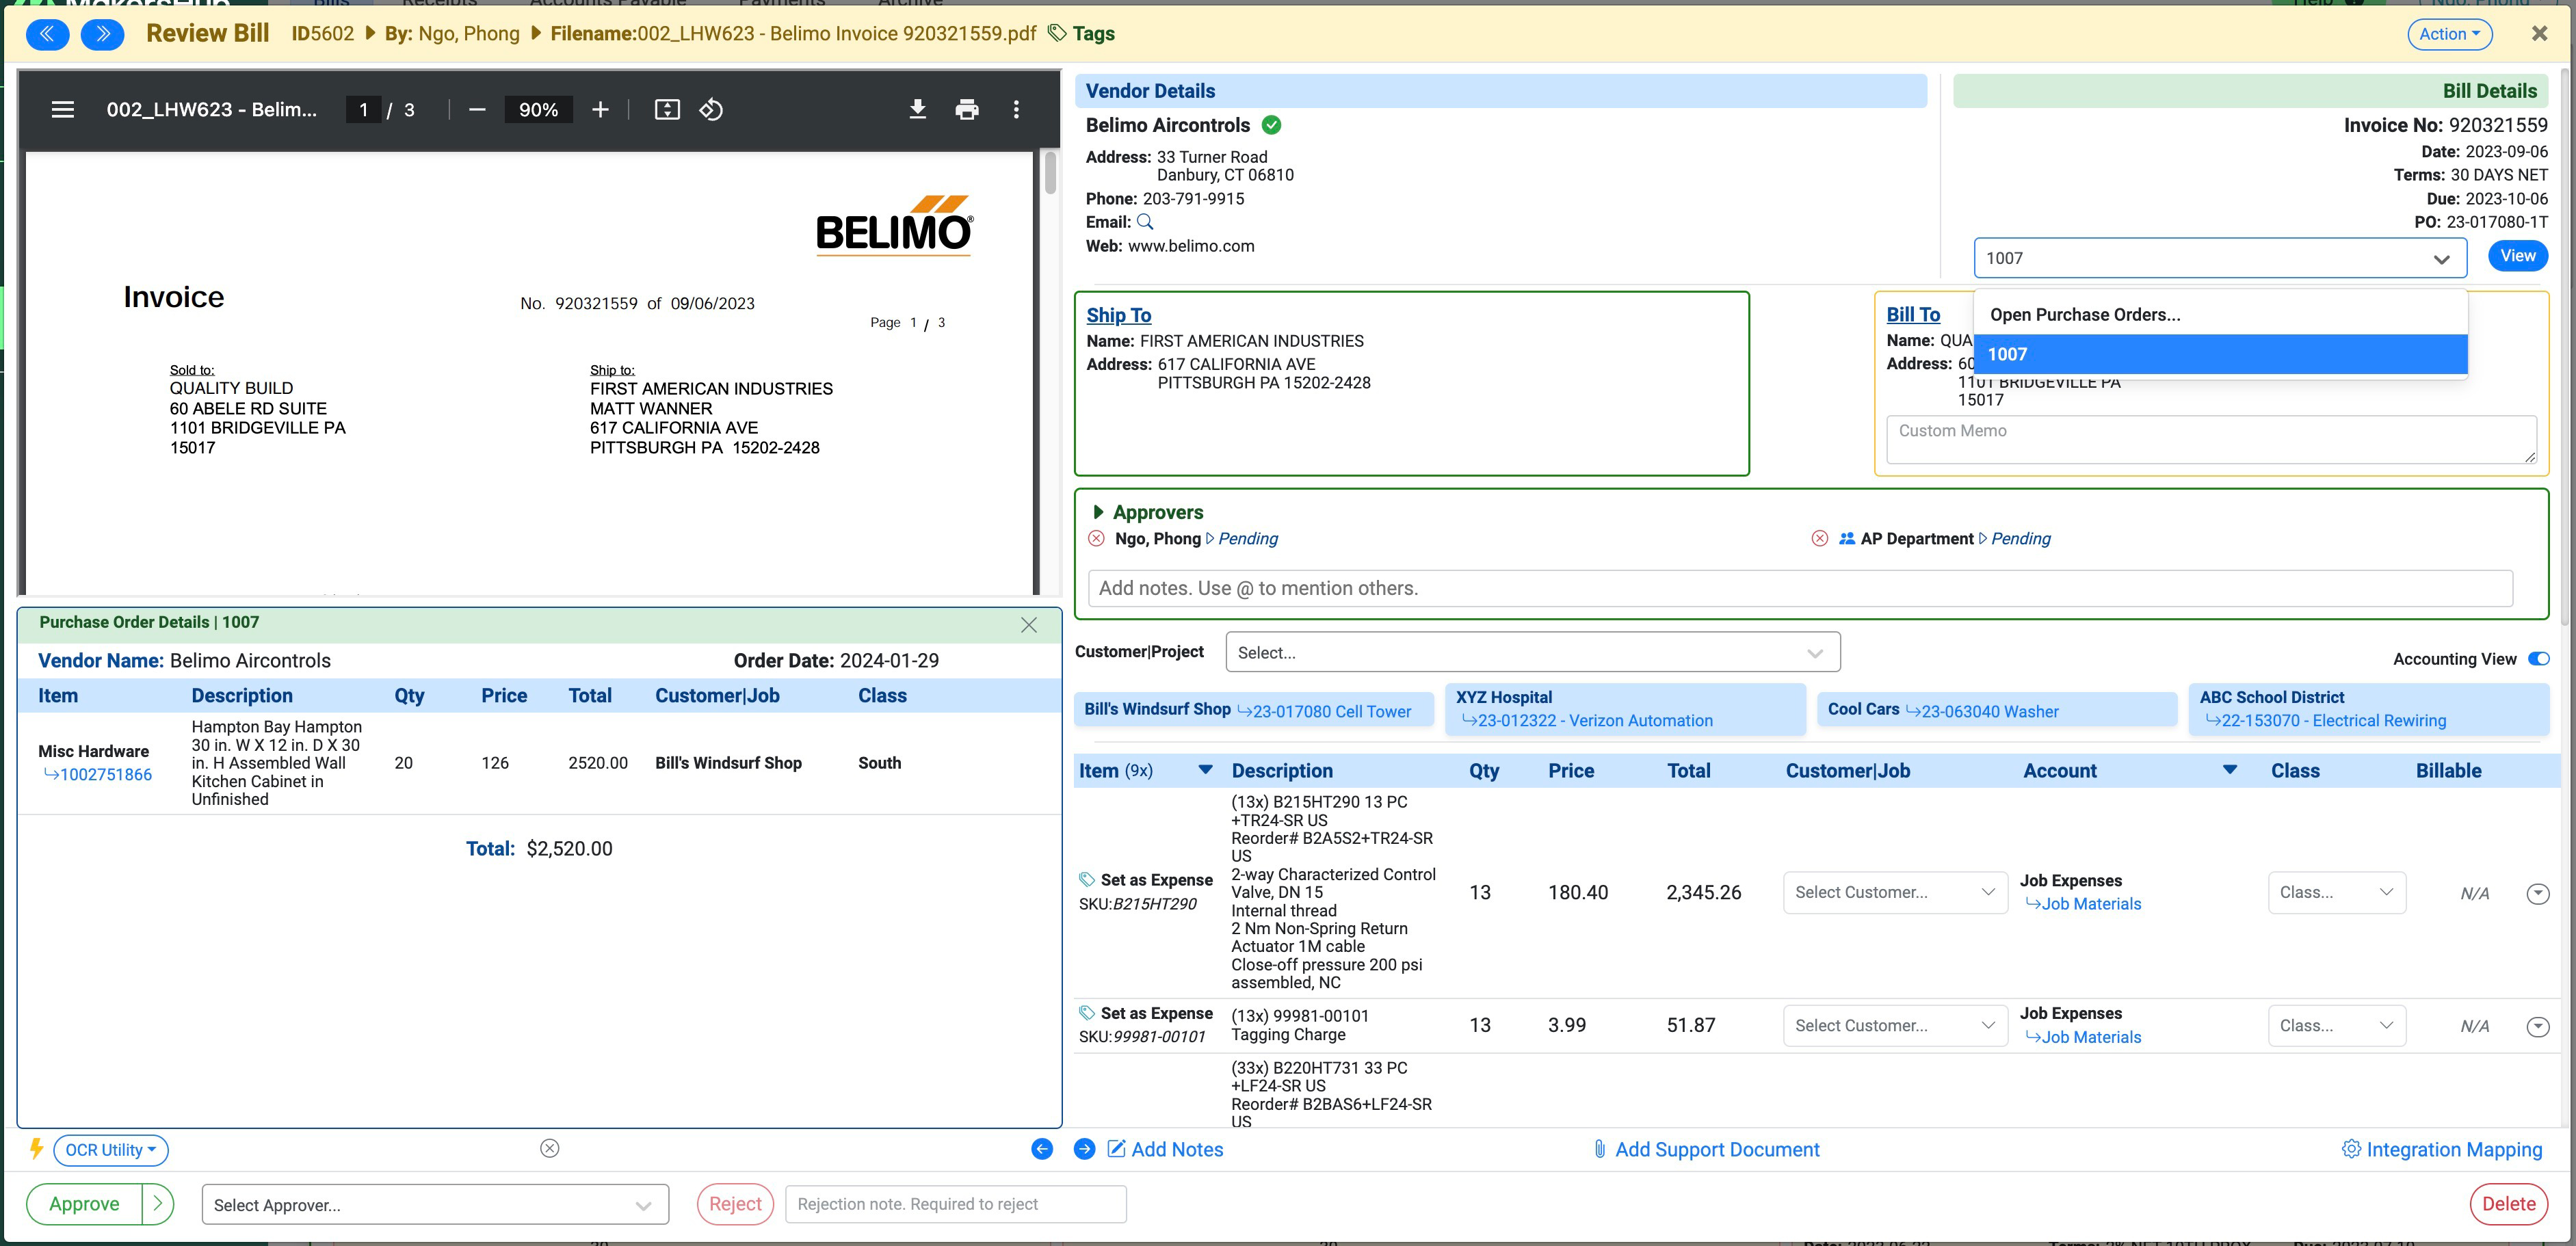Open the Select Approver dropdown
This screenshot has height=1246, width=2576.
(435, 1204)
